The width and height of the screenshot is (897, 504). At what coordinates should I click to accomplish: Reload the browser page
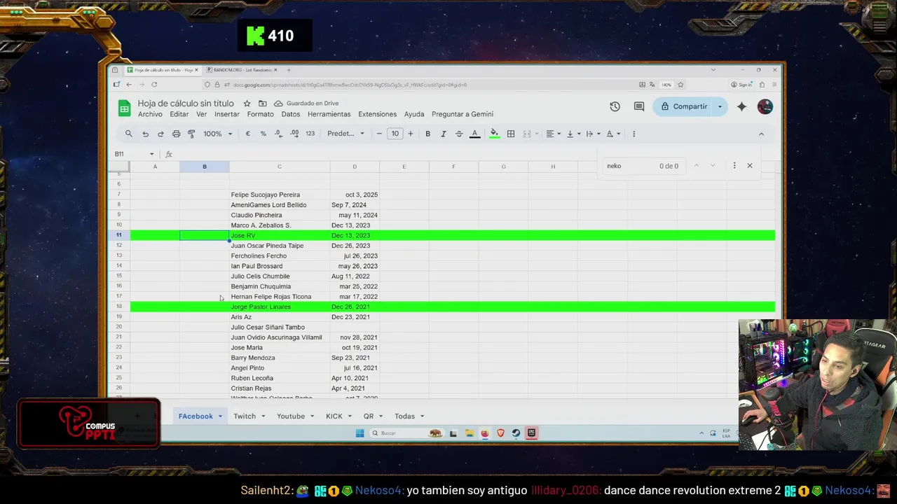[154, 85]
